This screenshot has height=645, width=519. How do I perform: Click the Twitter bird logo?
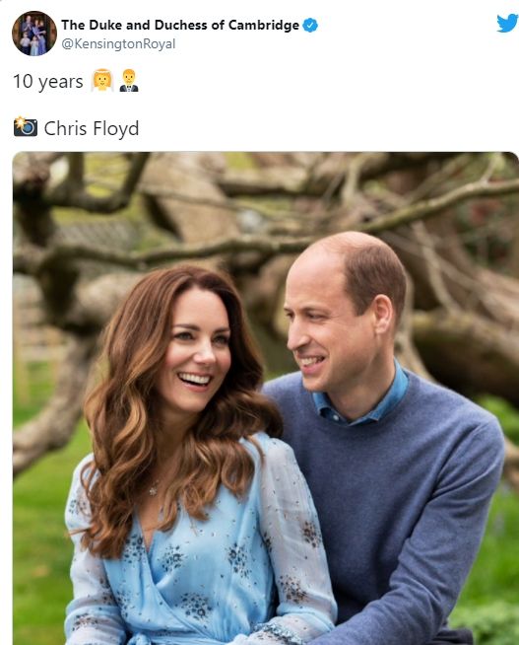[x=507, y=23]
